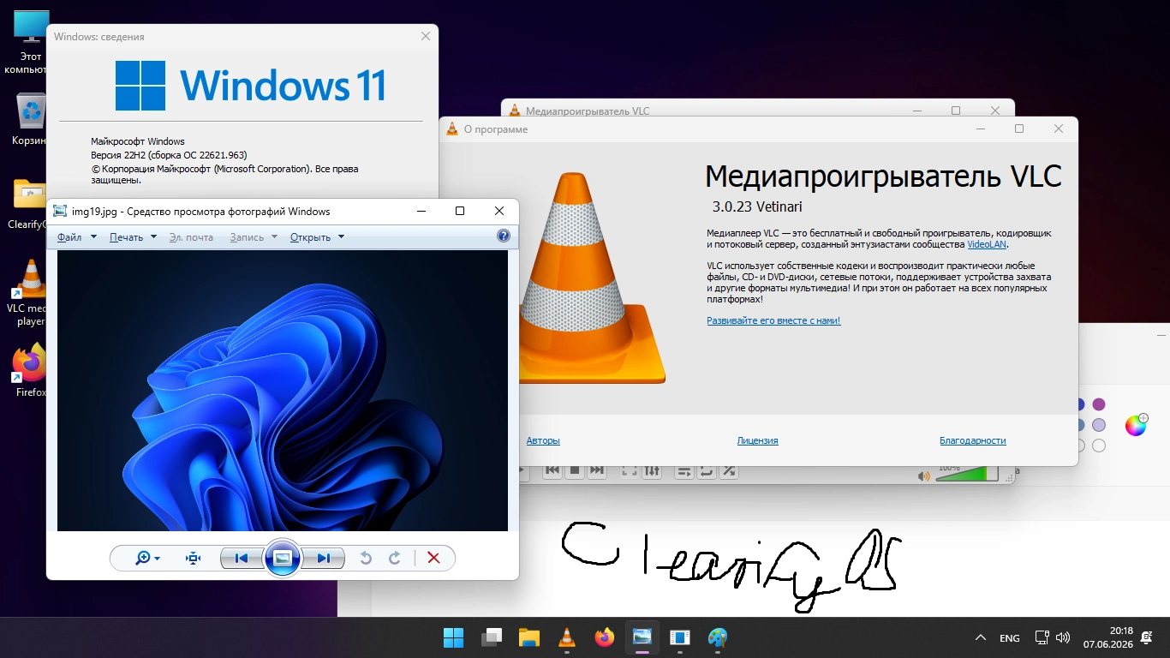The height and width of the screenshot is (658, 1170).
Task: Open the Windows Start menu
Action: pos(453,637)
